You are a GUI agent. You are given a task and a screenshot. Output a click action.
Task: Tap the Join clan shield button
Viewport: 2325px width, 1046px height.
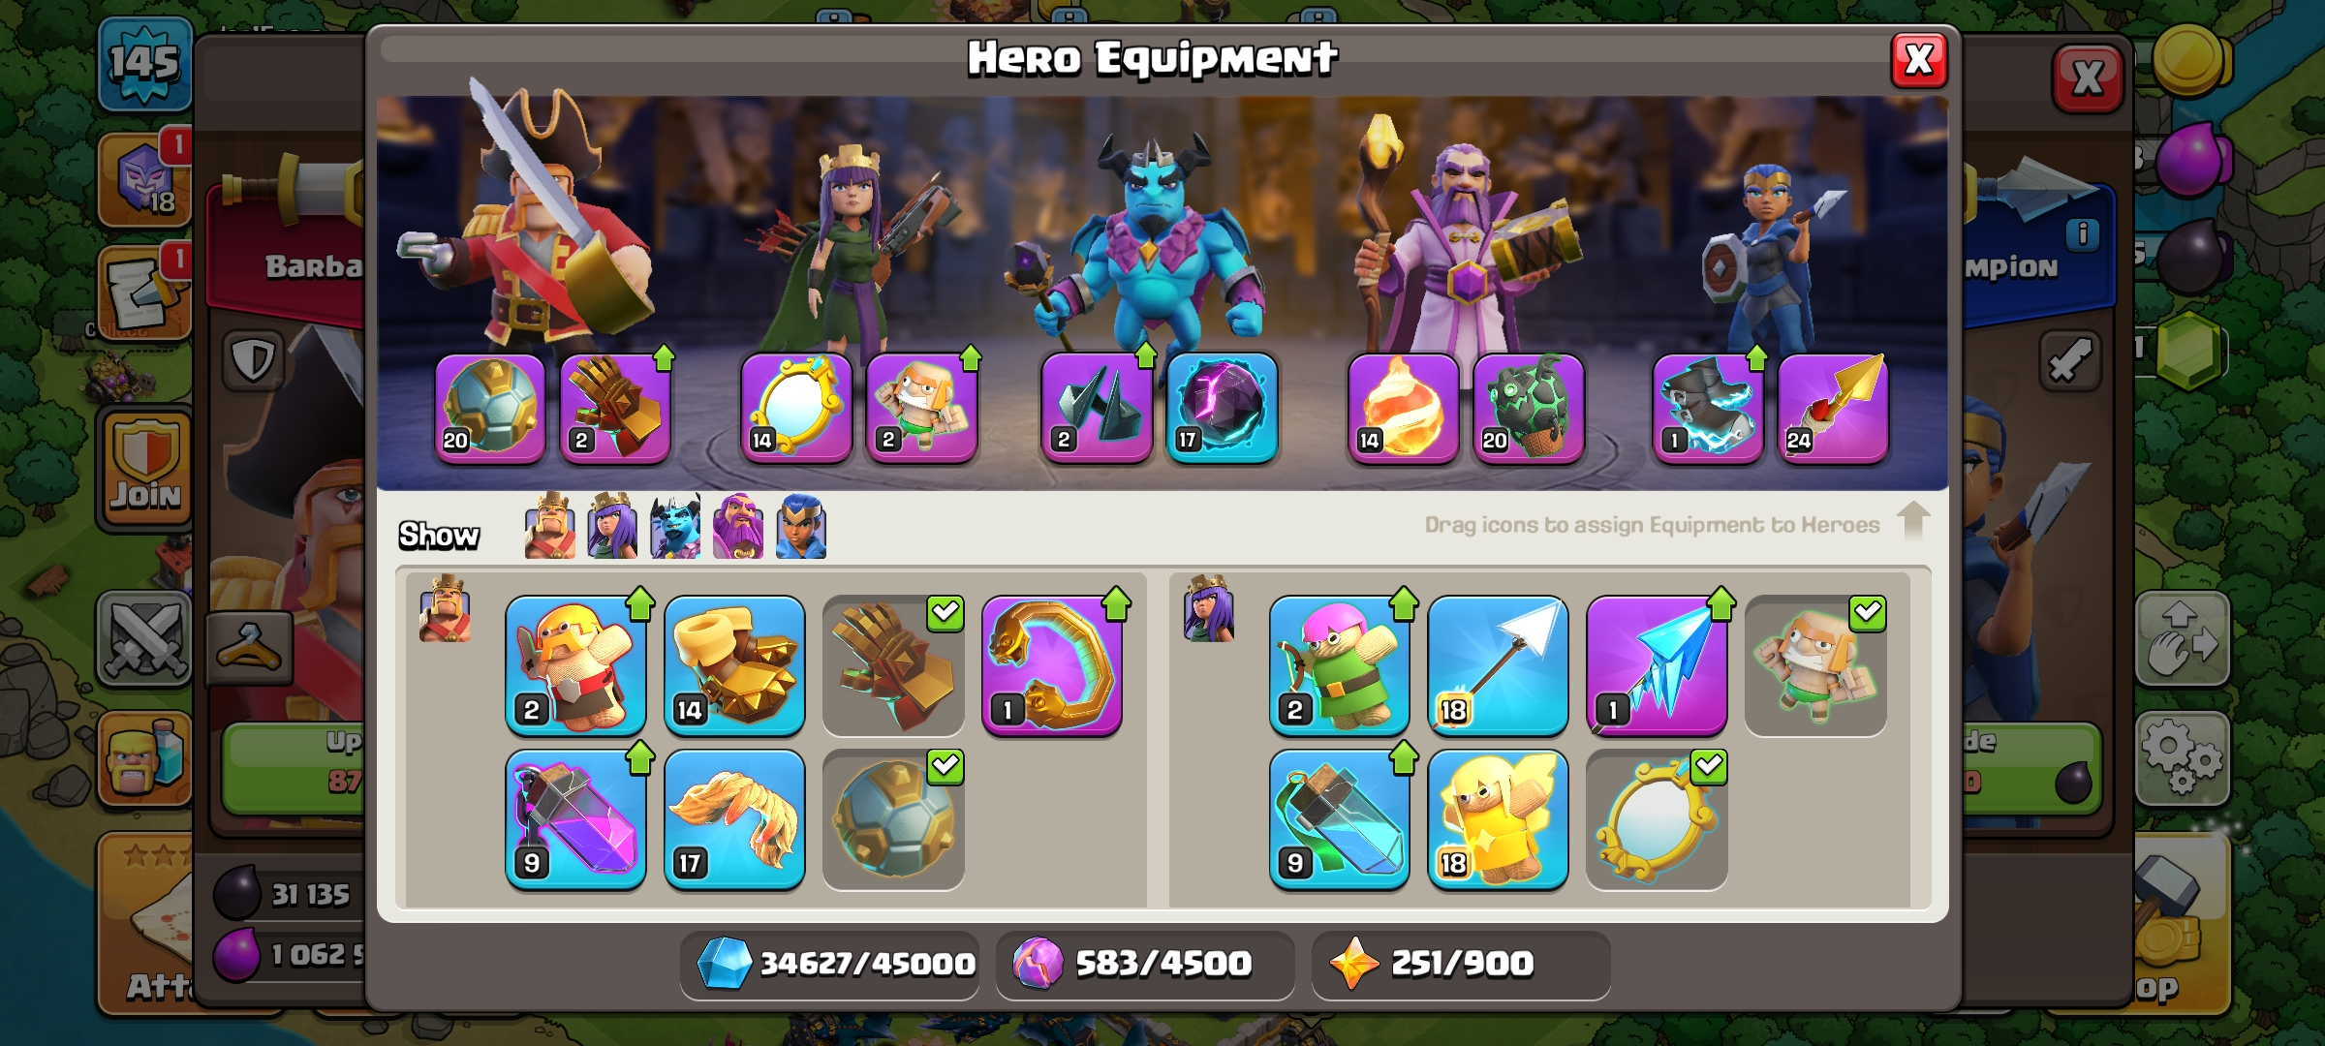(x=145, y=468)
